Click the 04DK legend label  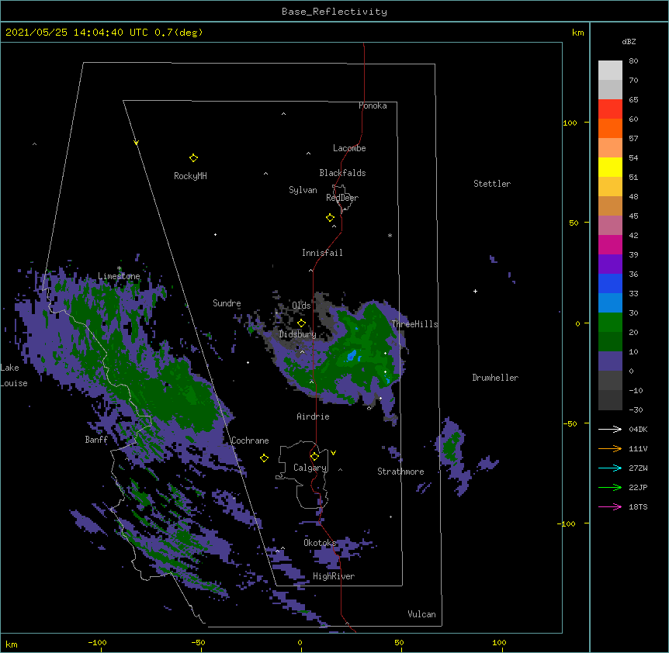[x=638, y=429]
